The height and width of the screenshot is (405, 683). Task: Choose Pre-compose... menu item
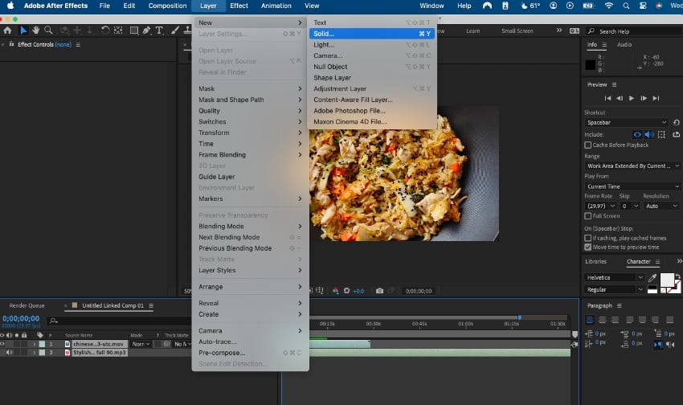(250, 353)
